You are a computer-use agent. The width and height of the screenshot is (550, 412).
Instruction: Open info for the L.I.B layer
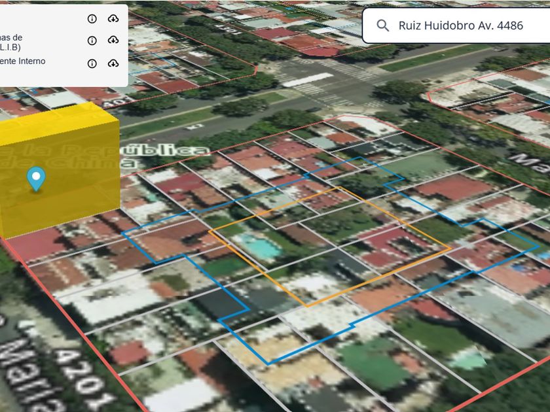point(92,41)
